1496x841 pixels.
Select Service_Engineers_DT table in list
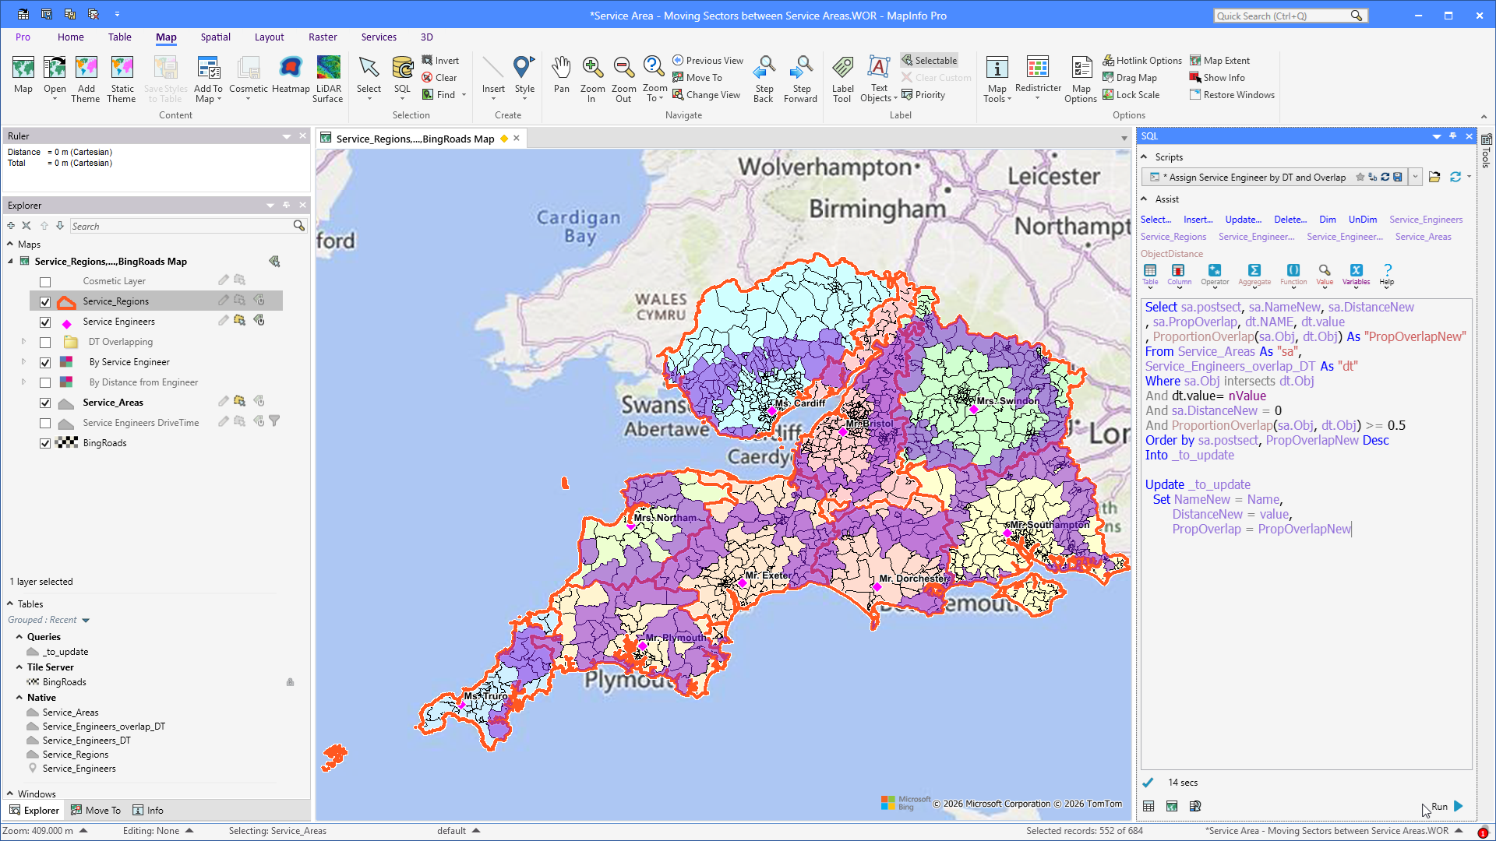click(x=86, y=741)
